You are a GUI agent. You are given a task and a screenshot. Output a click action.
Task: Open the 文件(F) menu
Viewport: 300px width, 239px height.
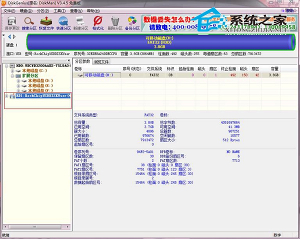coord(9,10)
